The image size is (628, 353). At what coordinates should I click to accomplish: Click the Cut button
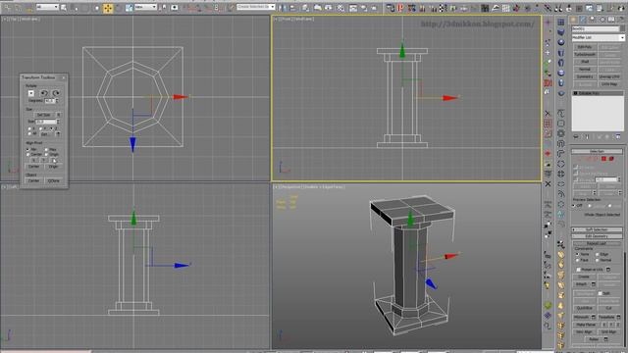coord(608,308)
